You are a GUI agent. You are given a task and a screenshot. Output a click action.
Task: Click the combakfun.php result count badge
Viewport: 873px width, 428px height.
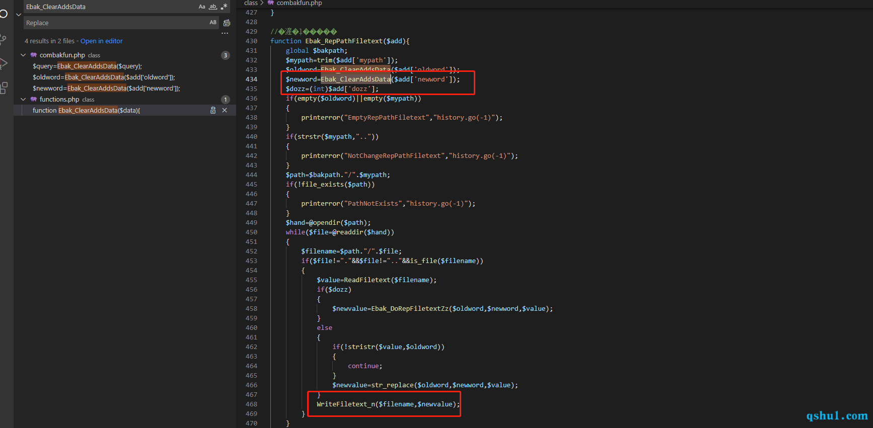pyautogui.click(x=226, y=55)
